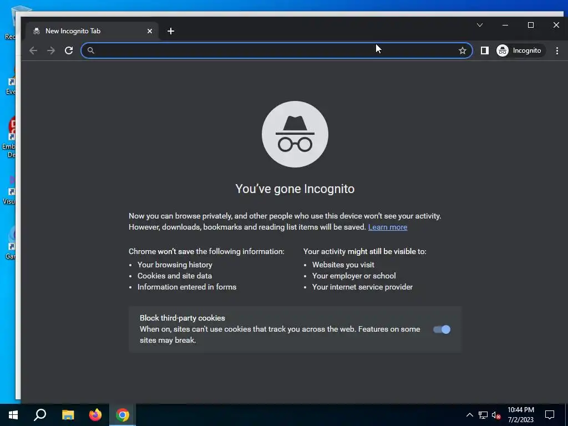Open Windows taskbar search

[40, 415]
